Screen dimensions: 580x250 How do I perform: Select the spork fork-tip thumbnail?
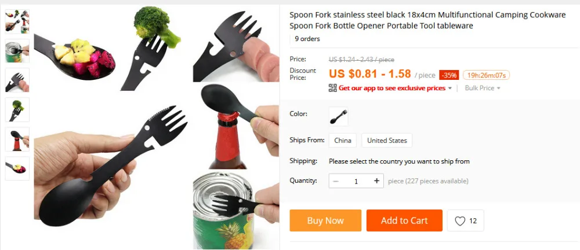(17, 80)
